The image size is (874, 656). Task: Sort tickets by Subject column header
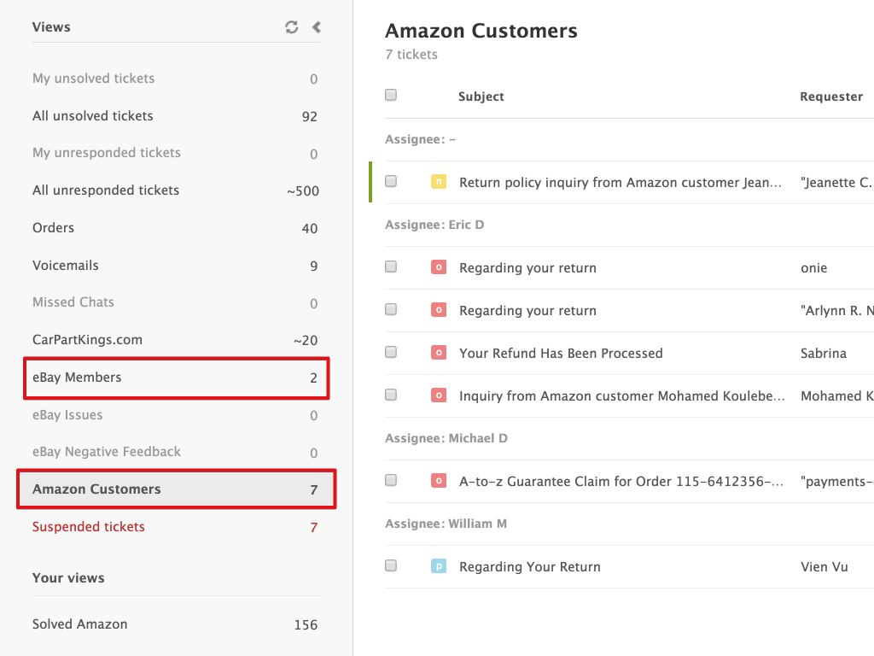(x=481, y=97)
